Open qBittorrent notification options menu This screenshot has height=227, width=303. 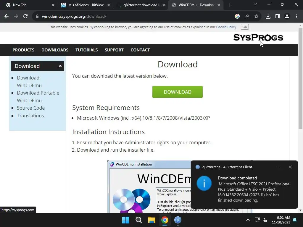(278, 167)
